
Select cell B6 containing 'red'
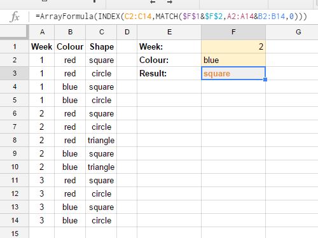click(x=70, y=113)
